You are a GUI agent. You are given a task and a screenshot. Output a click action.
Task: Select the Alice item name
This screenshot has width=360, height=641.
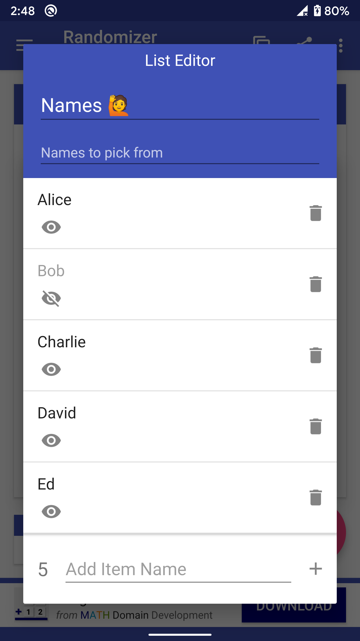pyautogui.click(x=54, y=200)
